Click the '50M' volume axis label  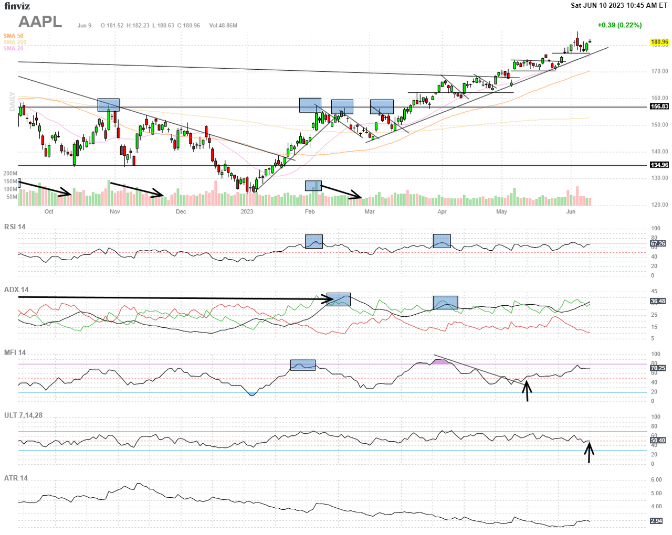coord(12,197)
